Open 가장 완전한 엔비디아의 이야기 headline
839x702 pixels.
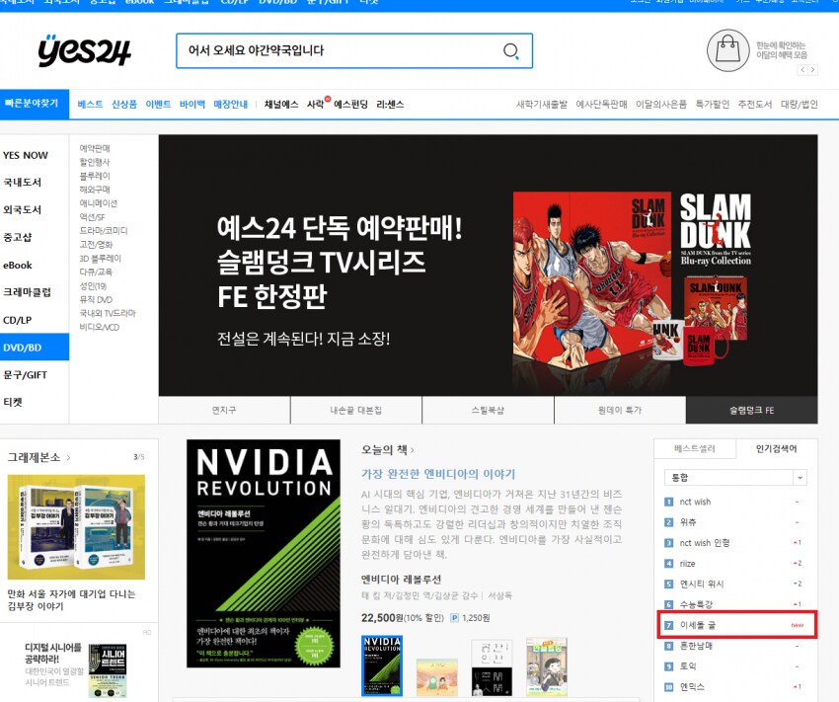point(438,474)
